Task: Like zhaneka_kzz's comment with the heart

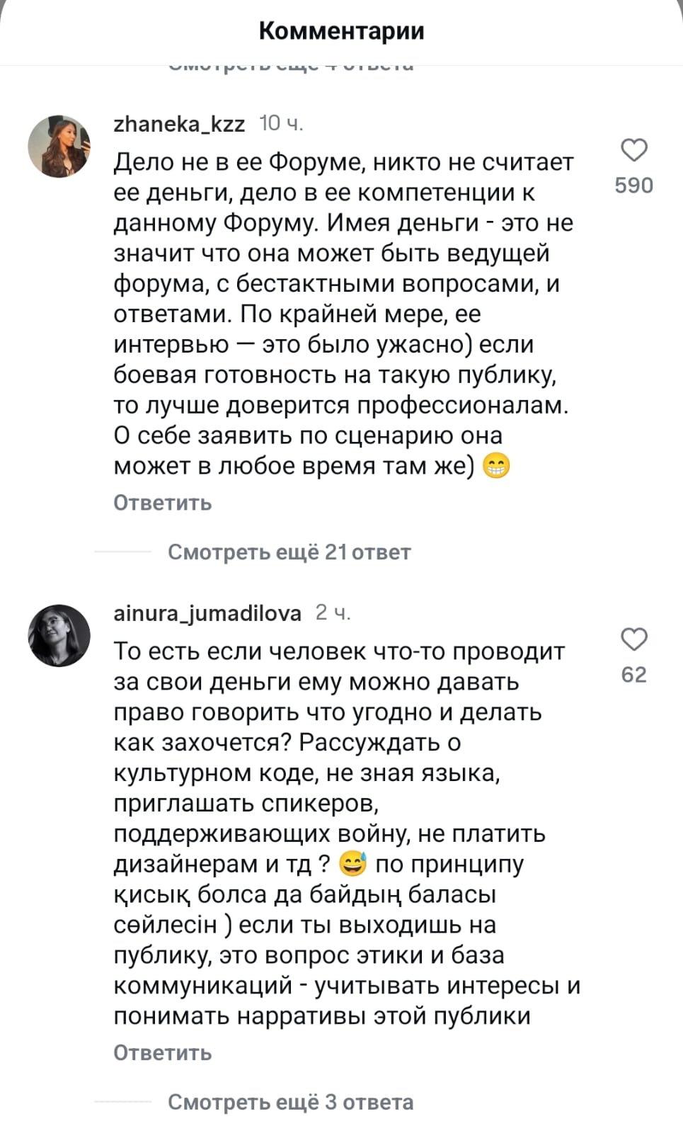Action: coord(634,150)
